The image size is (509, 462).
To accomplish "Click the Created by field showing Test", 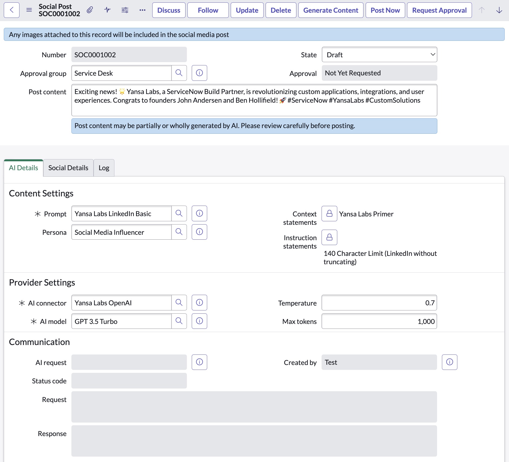I will pyautogui.click(x=379, y=362).
